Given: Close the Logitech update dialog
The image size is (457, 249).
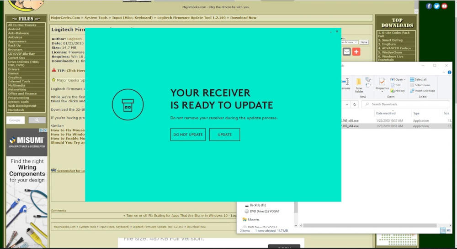Looking at the screenshot, I should click(x=337, y=31).
